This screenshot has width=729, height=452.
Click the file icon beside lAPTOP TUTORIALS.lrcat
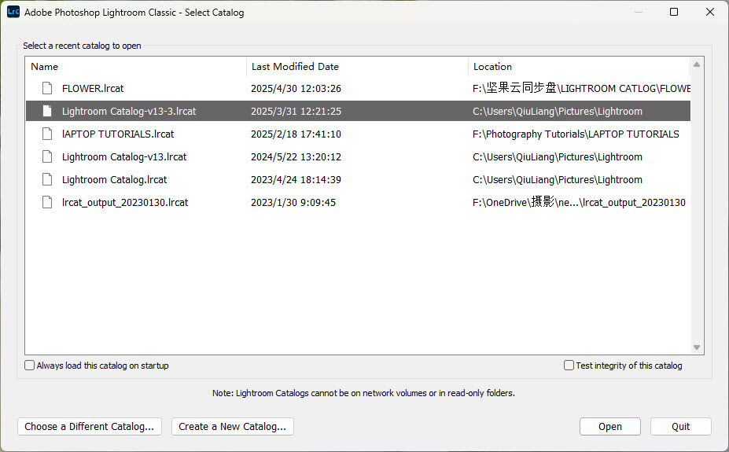(x=47, y=134)
